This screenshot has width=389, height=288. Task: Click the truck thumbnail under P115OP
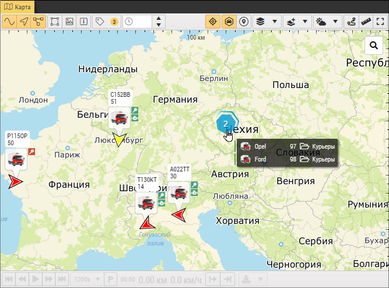tap(16, 159)
